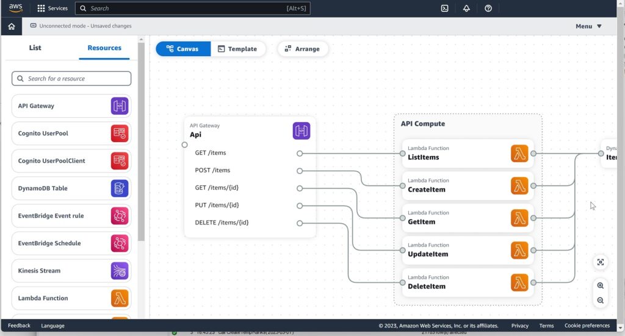
Task: Select the UpdateItem function name
Action: (x=428, y=254)
